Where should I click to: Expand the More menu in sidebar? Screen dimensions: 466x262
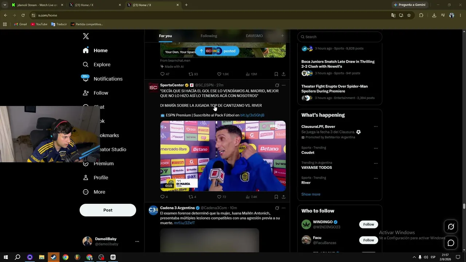point(94,192)
